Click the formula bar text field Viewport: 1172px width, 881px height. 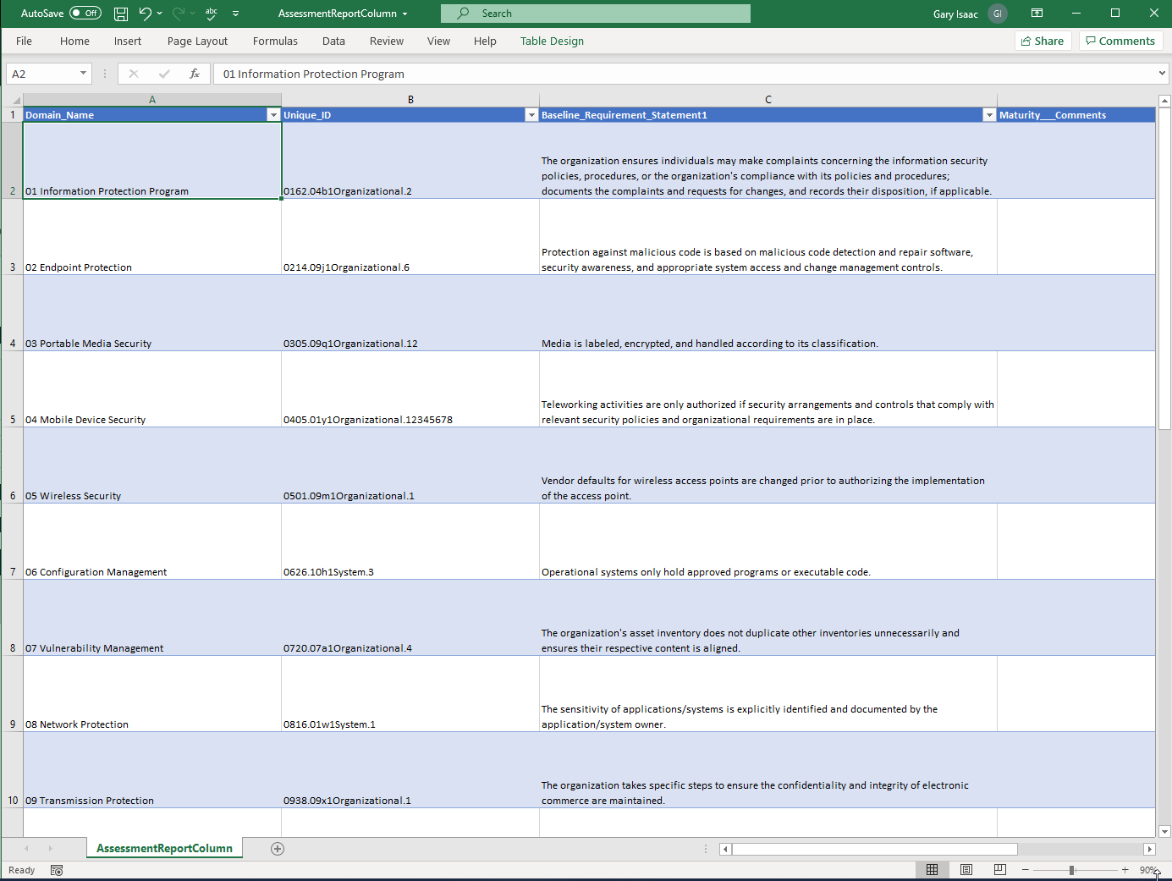[685, 74]
